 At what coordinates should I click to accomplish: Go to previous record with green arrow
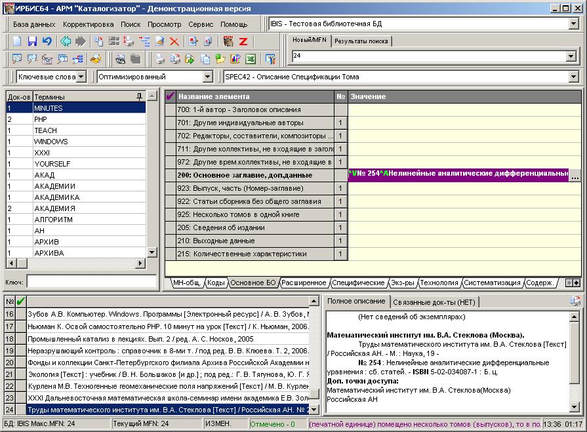pos(66,41)
